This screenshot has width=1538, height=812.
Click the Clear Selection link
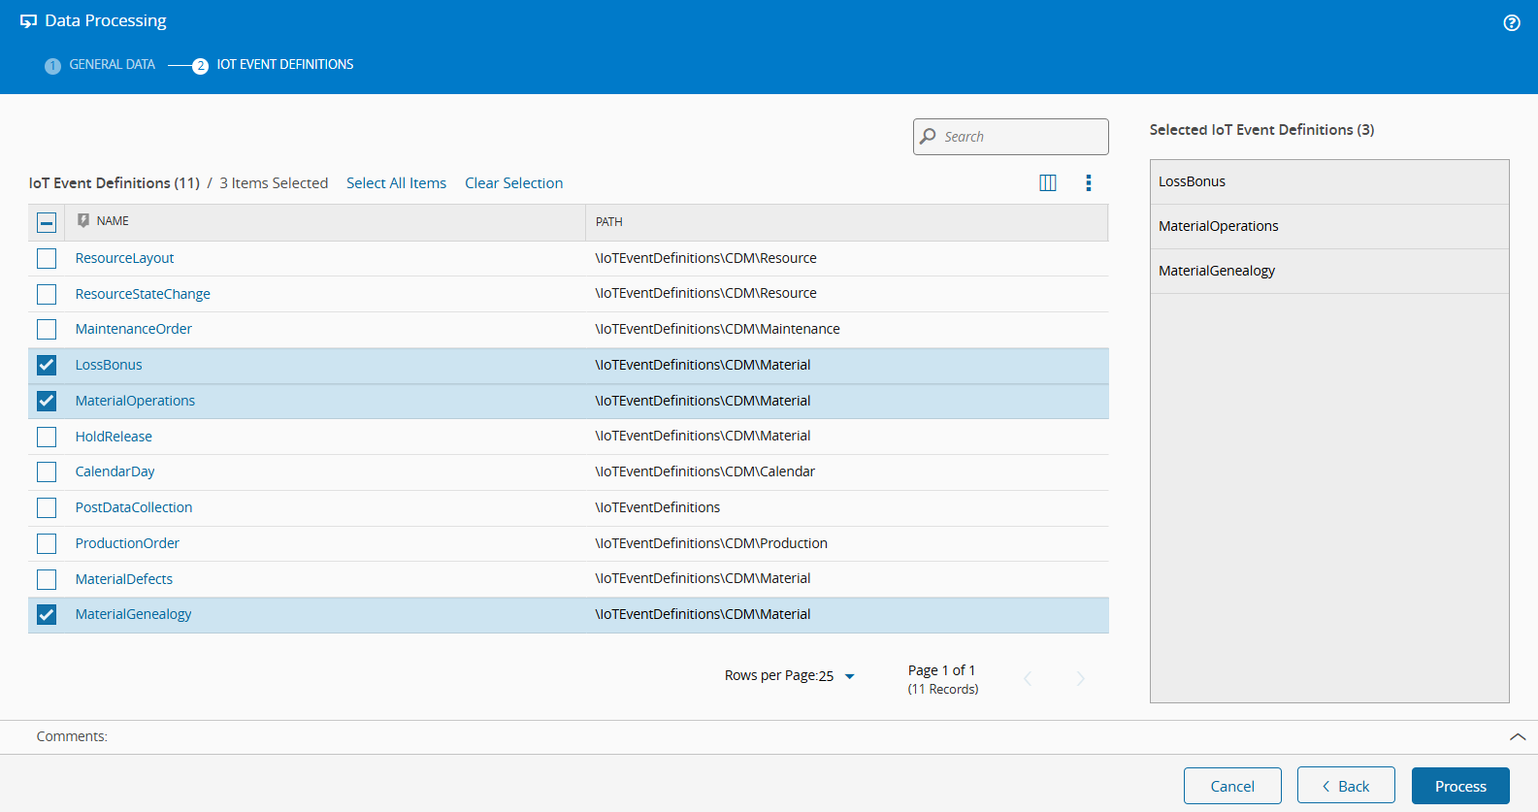pyautogui.click(x=513, y=183)
